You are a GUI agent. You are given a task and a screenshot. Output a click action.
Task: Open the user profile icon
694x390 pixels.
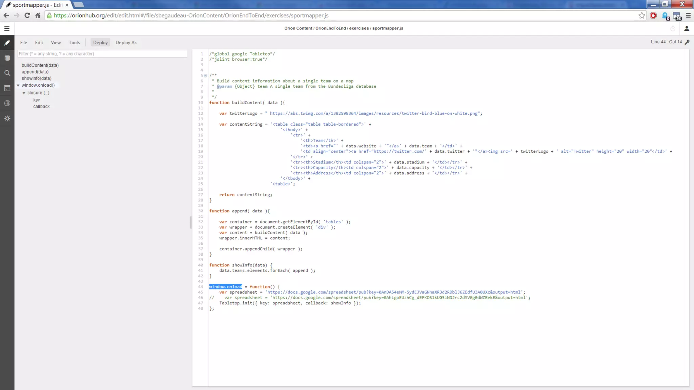coord(687,28)
